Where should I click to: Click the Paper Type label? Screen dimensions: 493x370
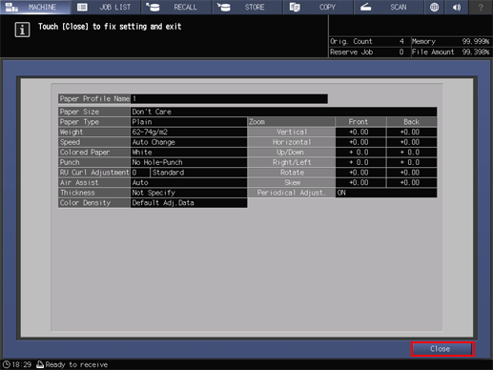tap(93, 122)
